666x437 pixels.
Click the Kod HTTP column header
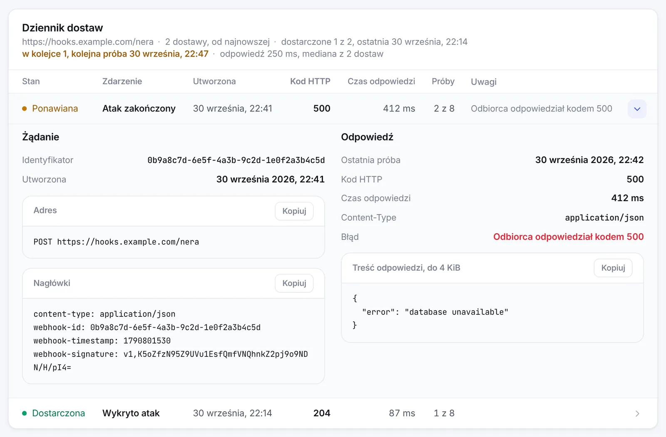(310, 81)
